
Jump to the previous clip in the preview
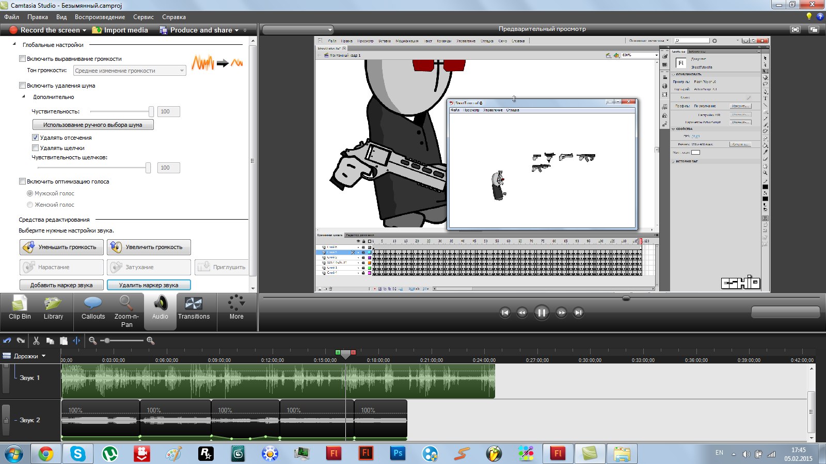[505, 312]
